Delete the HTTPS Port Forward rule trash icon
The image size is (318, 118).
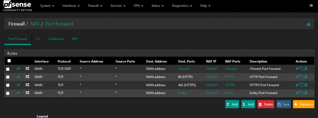click(306, 85)
